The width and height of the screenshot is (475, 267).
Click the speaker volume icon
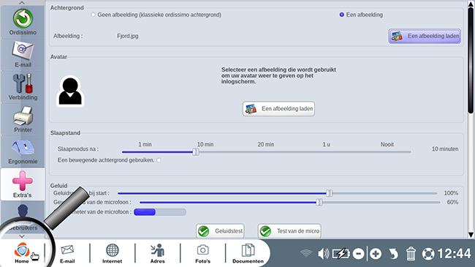(323, 253)
